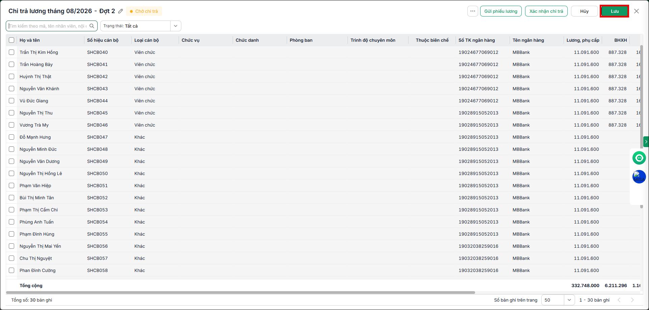The width and height of the screenshot is (649, 310).
Task: Click the Số TK ngân hàng column header
Action: click(476, 40)
